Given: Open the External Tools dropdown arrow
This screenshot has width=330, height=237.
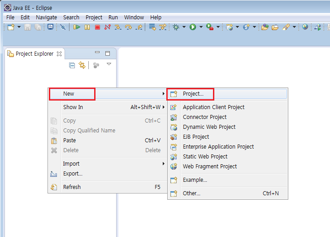Looking at the screenshot, I should point(218,27).
